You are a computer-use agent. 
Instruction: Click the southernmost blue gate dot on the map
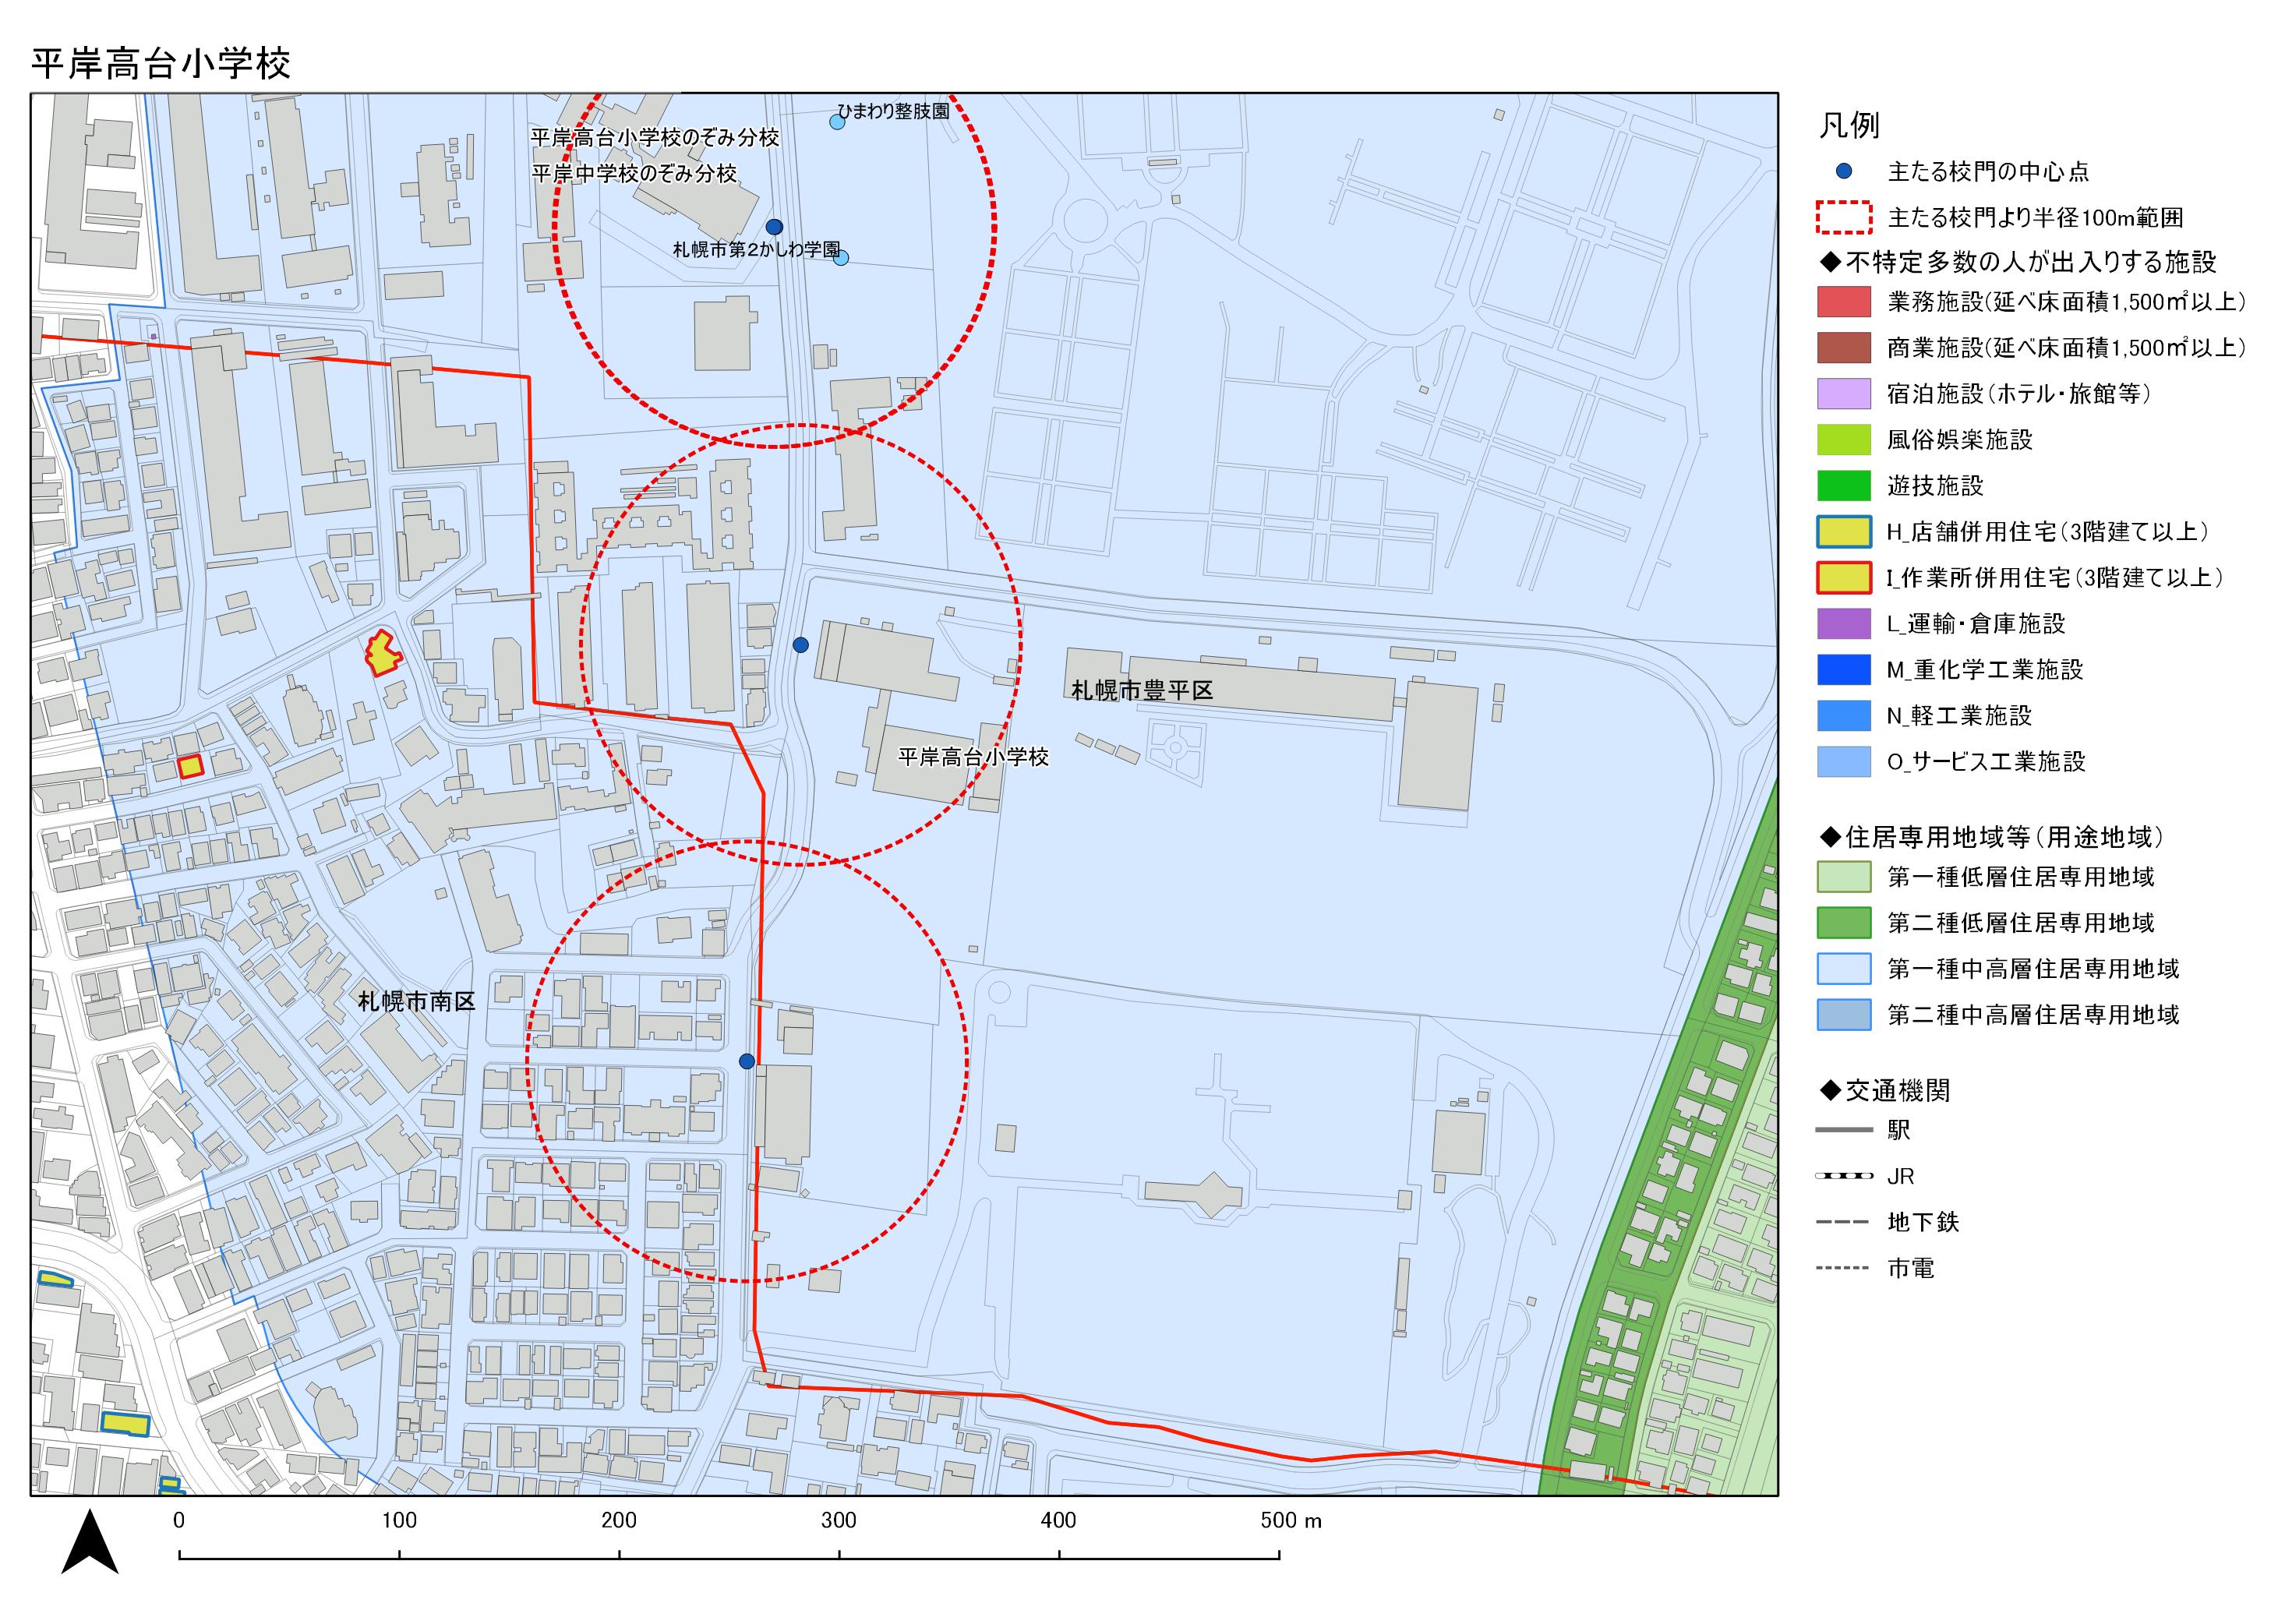tap(747, 1061)
